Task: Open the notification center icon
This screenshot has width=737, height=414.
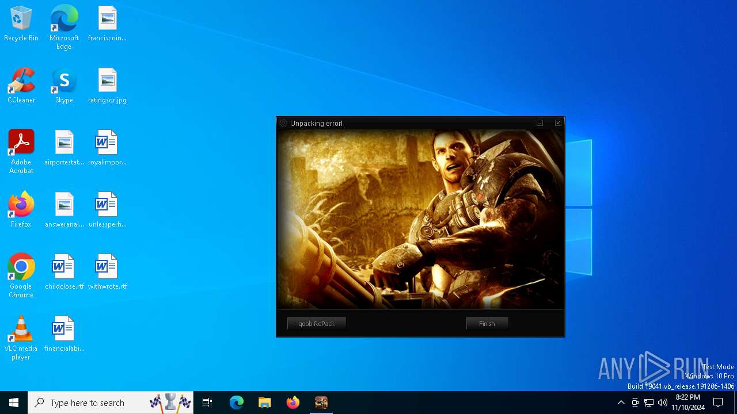Action: pos(718,402)
